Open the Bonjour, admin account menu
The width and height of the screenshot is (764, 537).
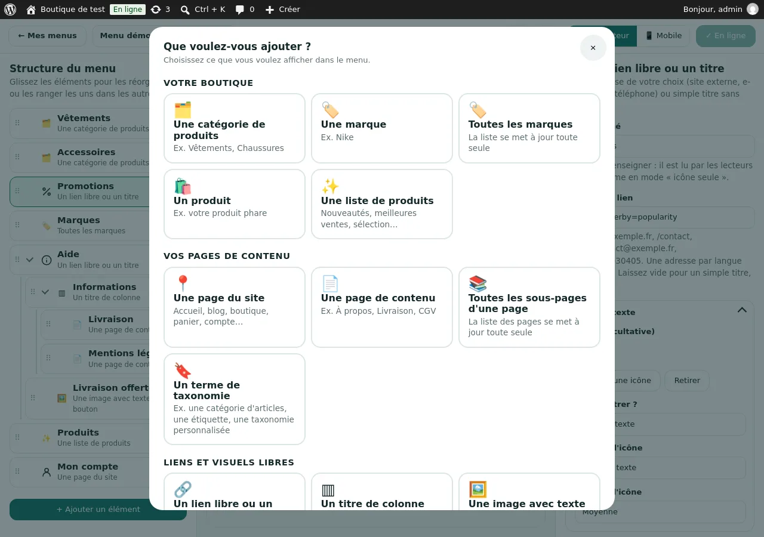(x=720, y=10)
